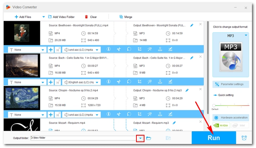
Task: Select the Bach landscape painting thumbnail
Action: point(22,65)
